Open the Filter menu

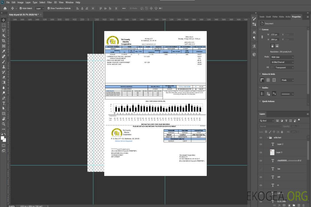pos(50,2)
